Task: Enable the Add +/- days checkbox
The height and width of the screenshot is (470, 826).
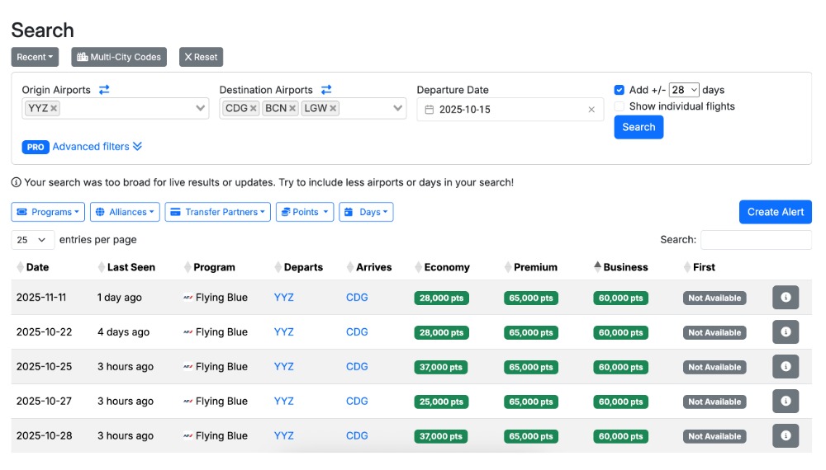Action: point(619,90)
